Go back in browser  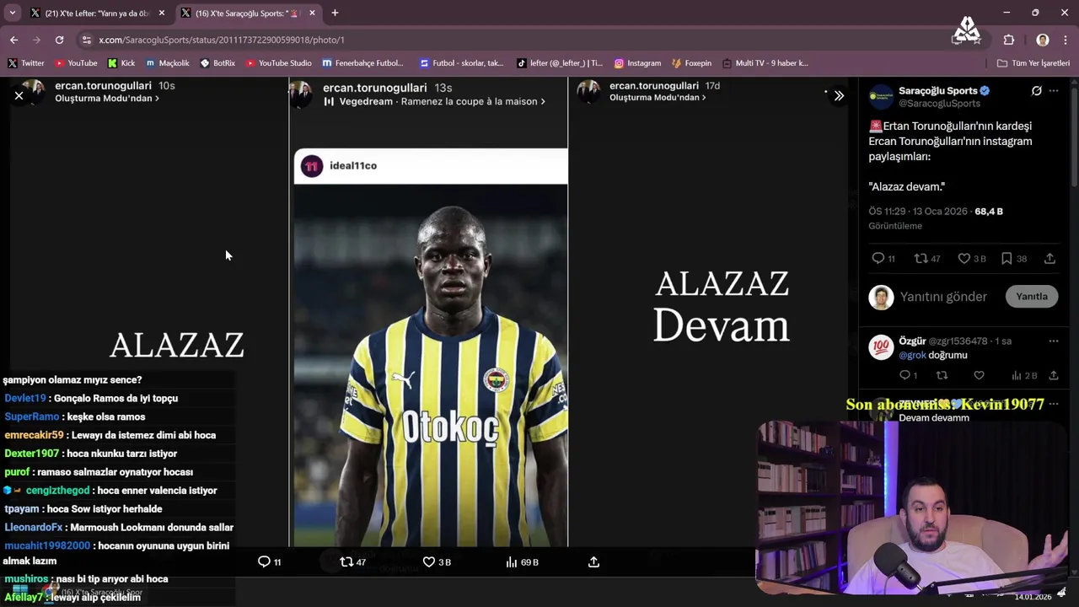point(13,40)
